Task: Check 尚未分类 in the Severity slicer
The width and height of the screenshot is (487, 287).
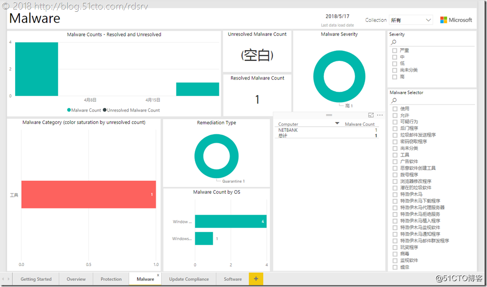Action: coord(395,70)
